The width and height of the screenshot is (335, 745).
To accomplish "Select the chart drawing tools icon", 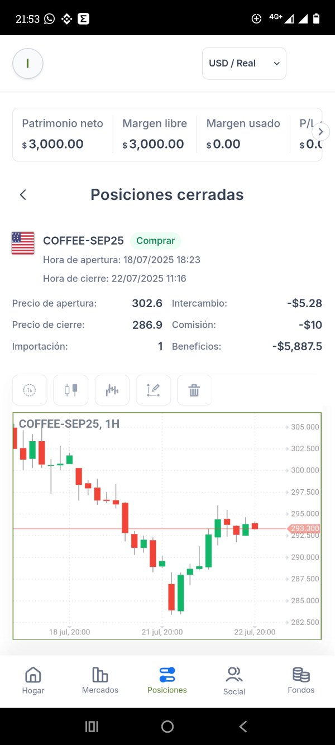I will pyautogui.click(x=154, y=390).
